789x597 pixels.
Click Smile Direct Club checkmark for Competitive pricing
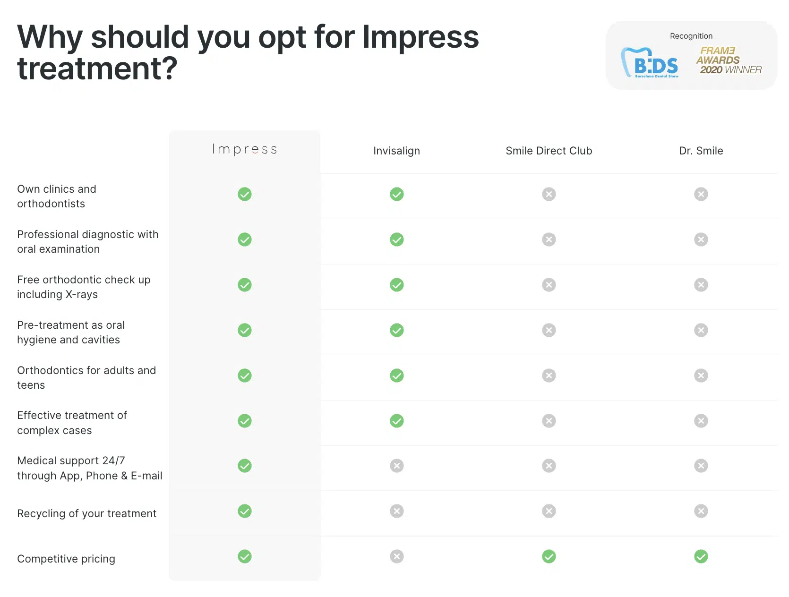549,556
